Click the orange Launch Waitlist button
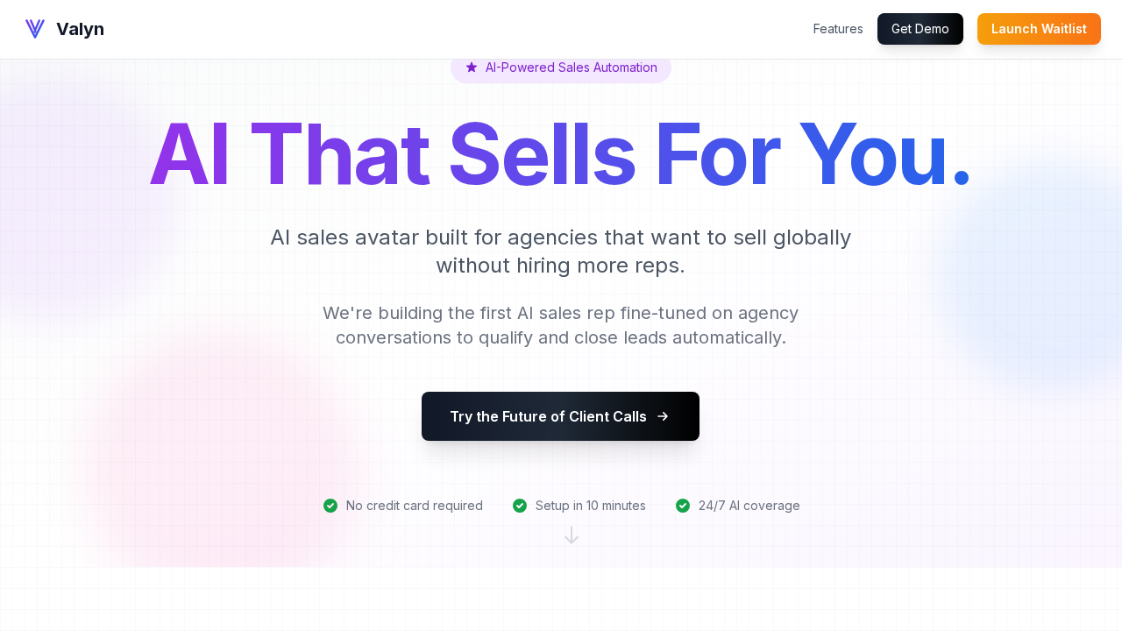 pyautogui.click(x=1039, y=29)
